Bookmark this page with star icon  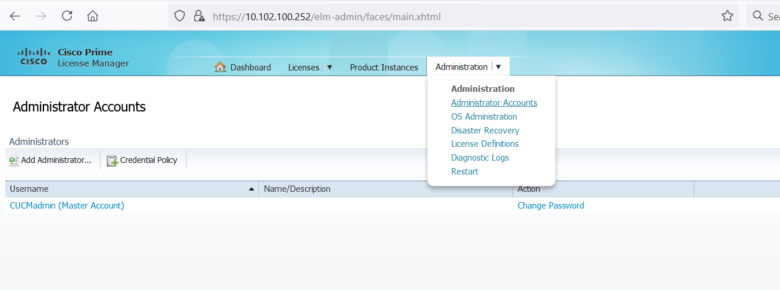point(727,16)
